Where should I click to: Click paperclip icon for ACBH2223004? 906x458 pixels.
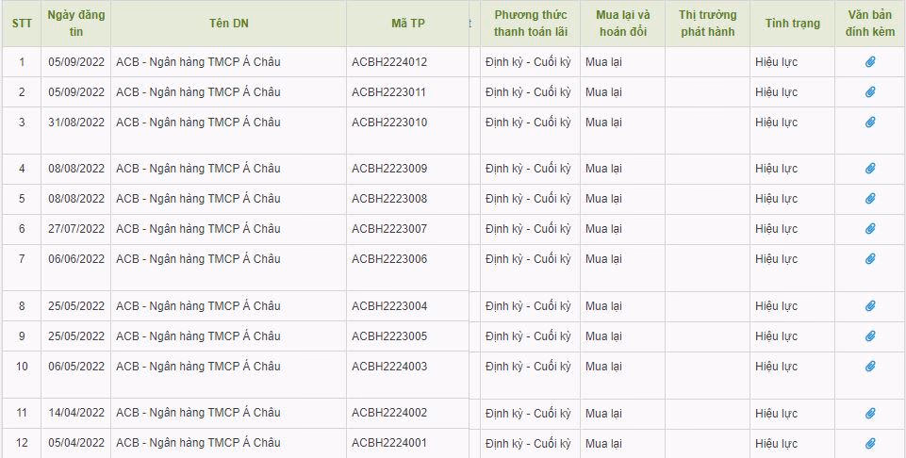(870, 306)
